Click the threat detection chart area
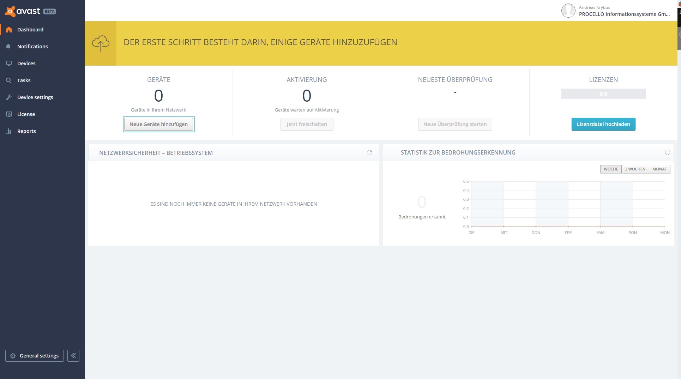 (568, 204)
